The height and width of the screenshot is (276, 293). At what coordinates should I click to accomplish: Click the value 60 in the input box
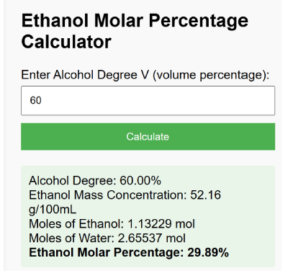35,100
